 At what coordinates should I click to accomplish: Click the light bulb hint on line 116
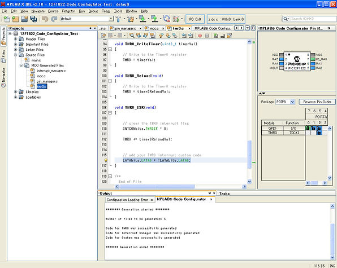coord(106,160)
